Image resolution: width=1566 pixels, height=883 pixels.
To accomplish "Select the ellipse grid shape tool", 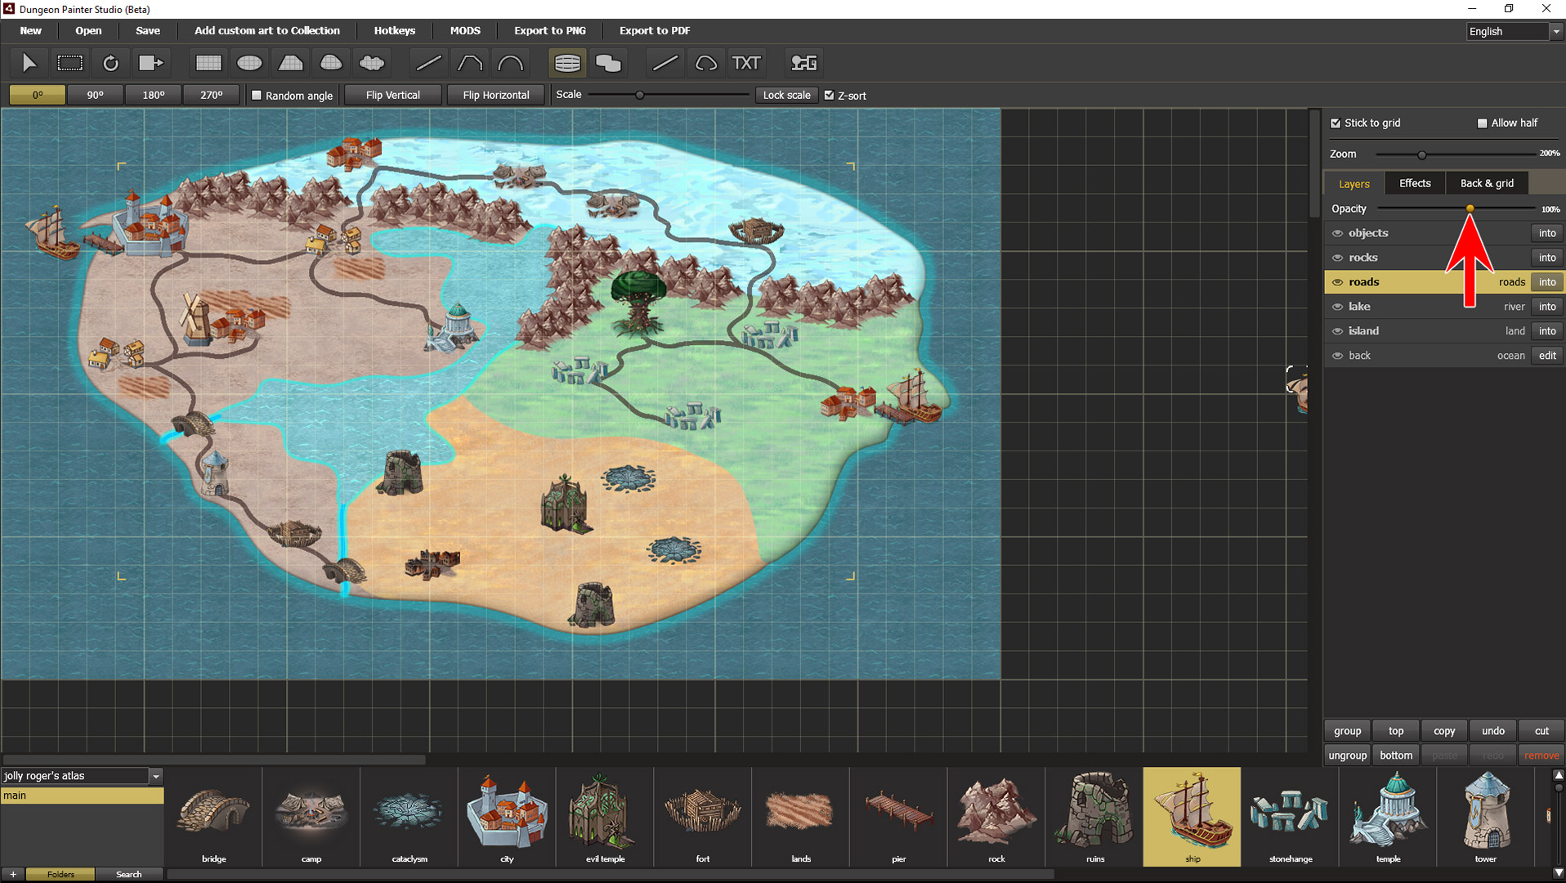I will tap(249, 63).
